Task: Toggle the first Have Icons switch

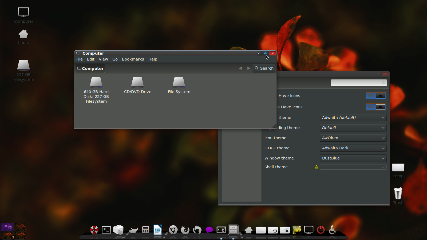Action: pyautogui.click(x=375, y=96)
